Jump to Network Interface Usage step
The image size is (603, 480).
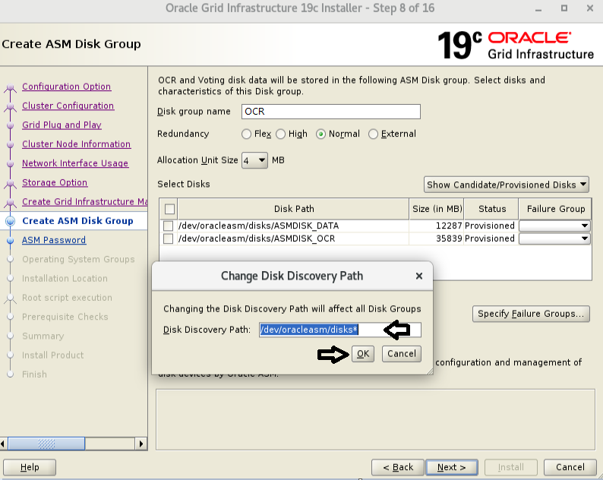click(x=74, y=163)
